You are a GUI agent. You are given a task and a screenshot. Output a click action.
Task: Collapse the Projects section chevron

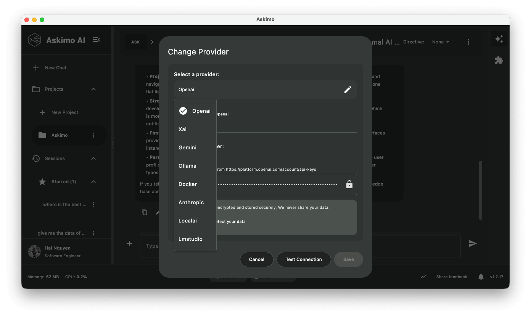click(x=93, y=89)
